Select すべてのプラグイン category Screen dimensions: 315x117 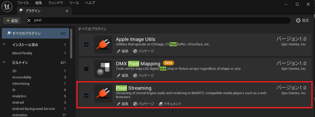click(x=35, y=33)
